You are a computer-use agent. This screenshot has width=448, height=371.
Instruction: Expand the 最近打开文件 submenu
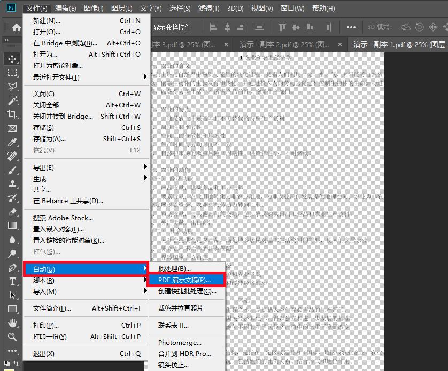pyautogui.click(x=86, y=77)
